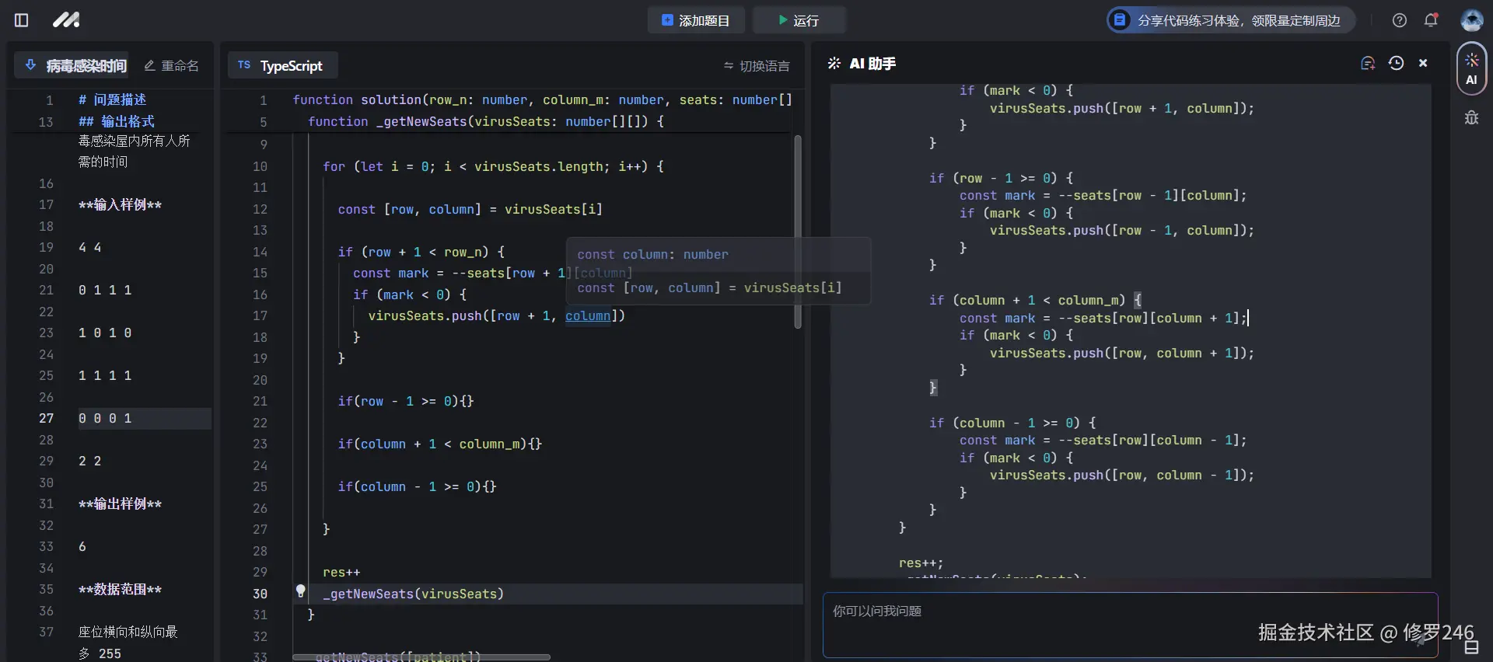Image resolution: width=1493 pixels, height=662 pixels.
Task: Click 重命名 to rename the problem
Action: pos(172,66)
